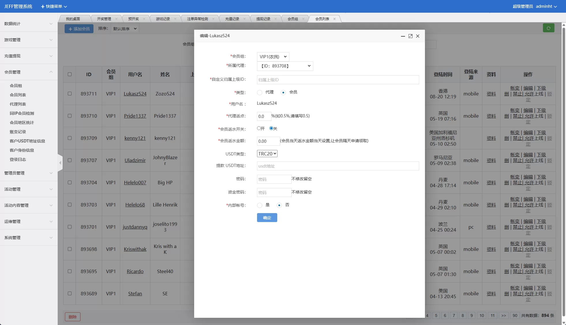The image size is (566, 325).
Task: Open 代理列表 in the sidebar
Action: [x=18, y=104]
